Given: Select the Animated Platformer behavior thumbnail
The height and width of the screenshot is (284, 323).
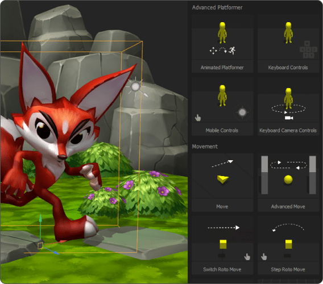Looking at the screenshot, I should point(222,43).
